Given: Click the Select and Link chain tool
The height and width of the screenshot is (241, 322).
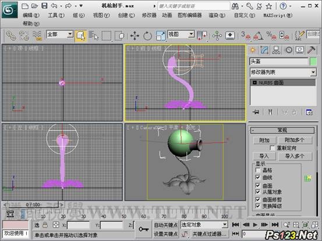Looking at the screenshot, I should point(11,36).
